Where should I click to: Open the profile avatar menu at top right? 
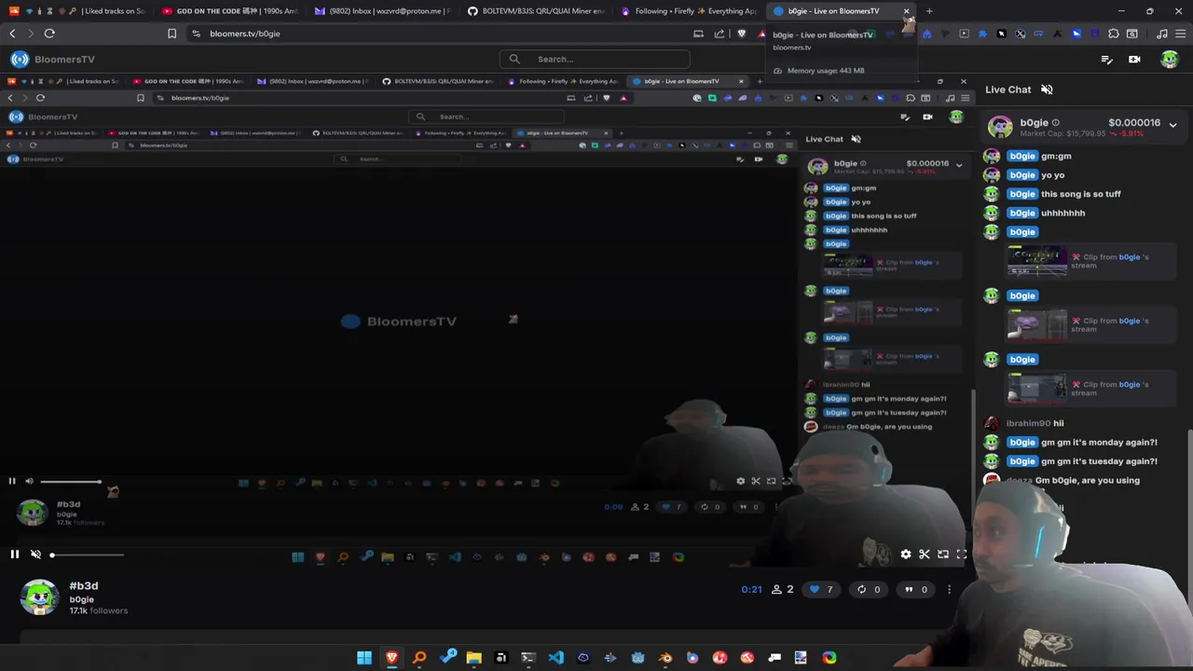coord(1170,60)
